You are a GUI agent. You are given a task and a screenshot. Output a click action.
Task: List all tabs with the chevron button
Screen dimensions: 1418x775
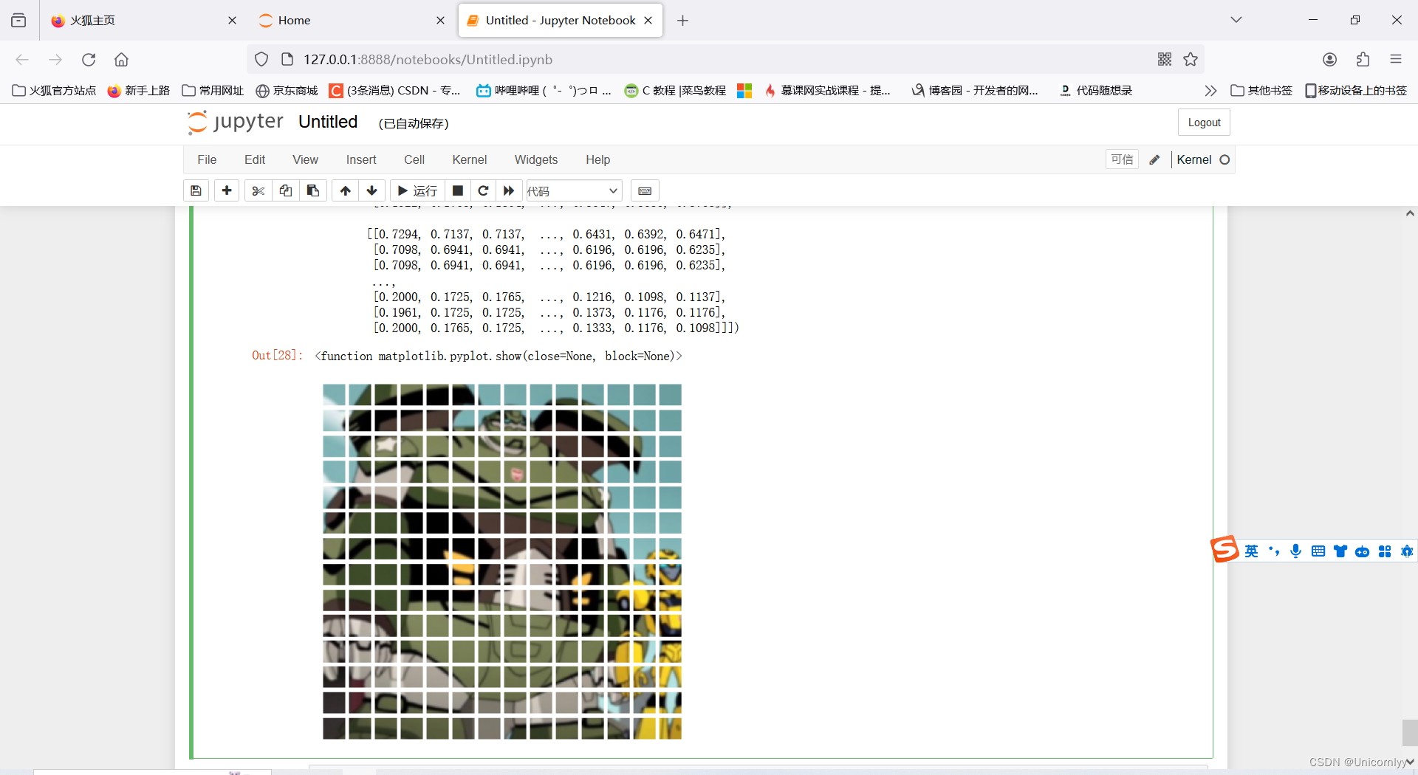tap(1236, 20)
